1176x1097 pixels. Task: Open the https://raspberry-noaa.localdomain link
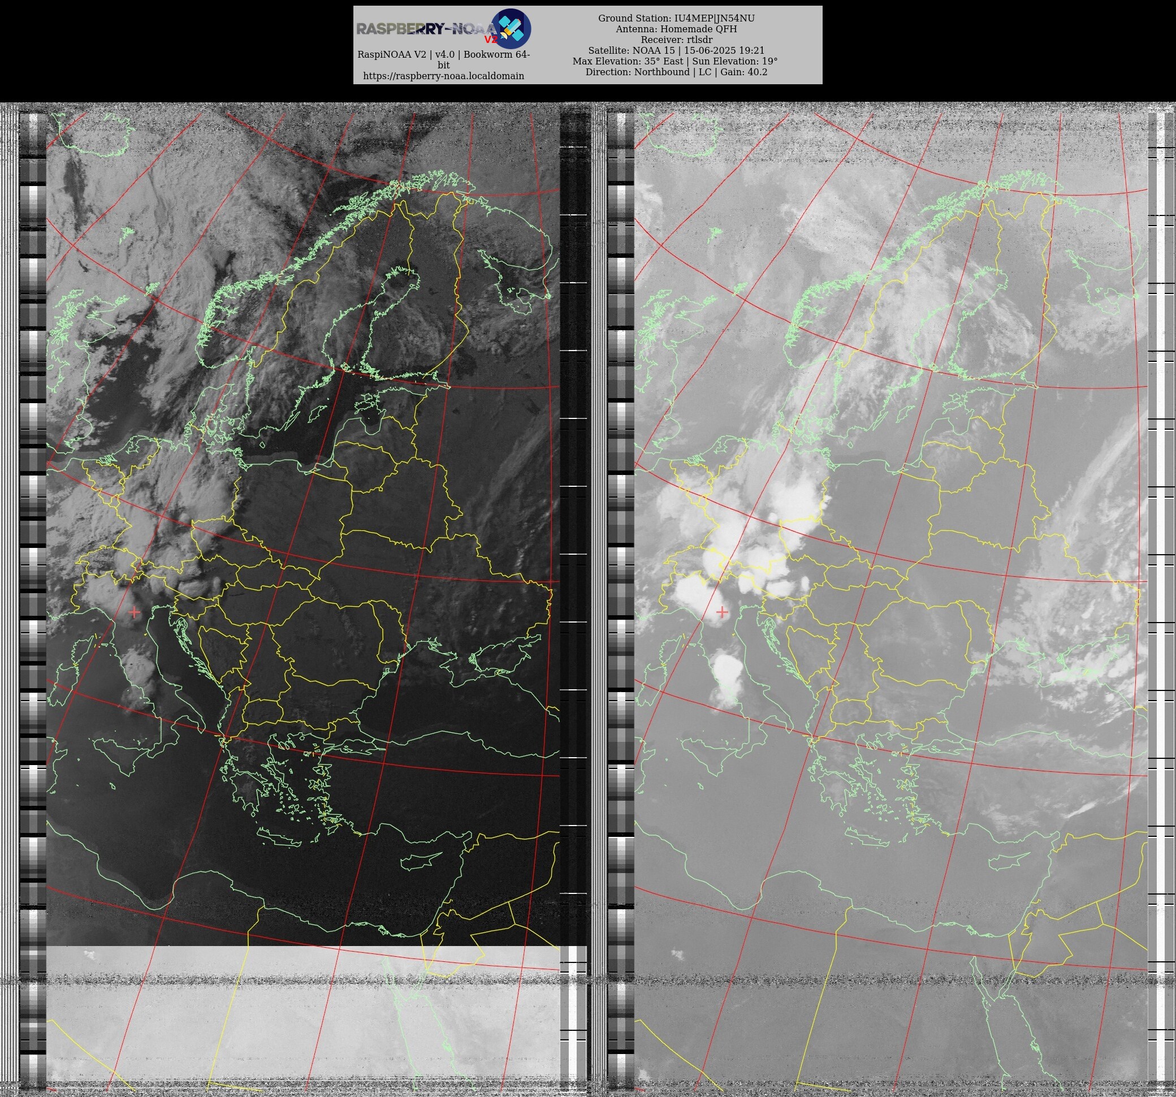click(x=443, y=76)
